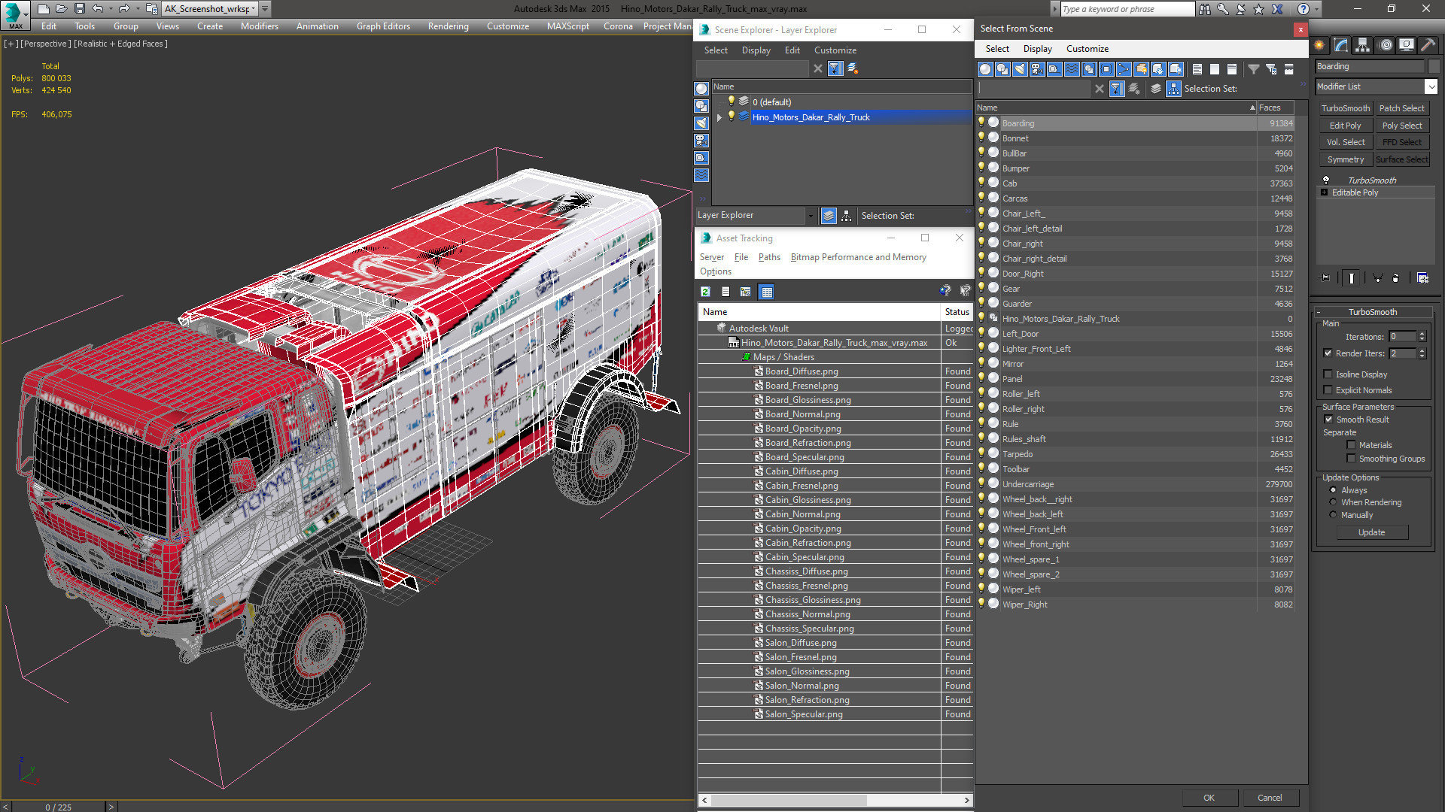Open the Hierarchy command panel tab
The height and width of the screenshot is (812, 1445).
pos(1362,45)
